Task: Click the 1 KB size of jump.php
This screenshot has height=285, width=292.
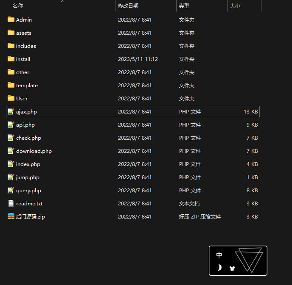Action: (x=252, y=177)
